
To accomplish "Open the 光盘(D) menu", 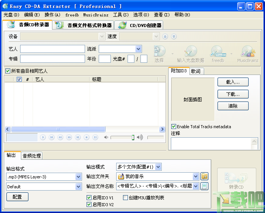I will point(11,15).
